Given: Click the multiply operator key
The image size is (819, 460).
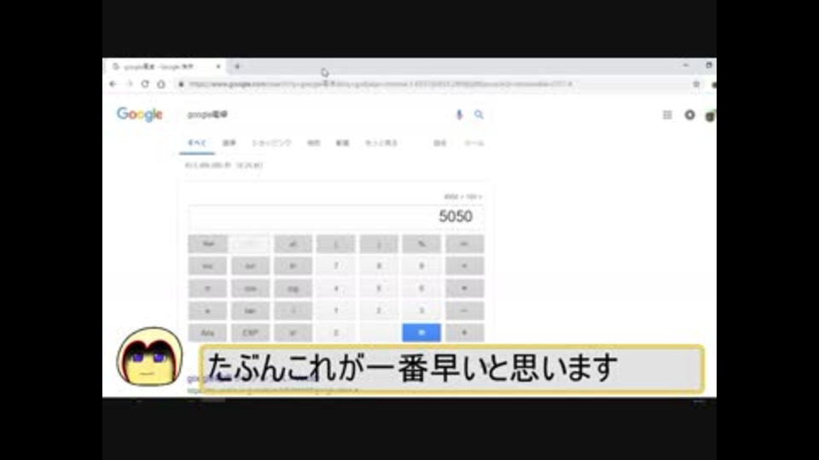Looking at the screenshot, I should point(464,289).
